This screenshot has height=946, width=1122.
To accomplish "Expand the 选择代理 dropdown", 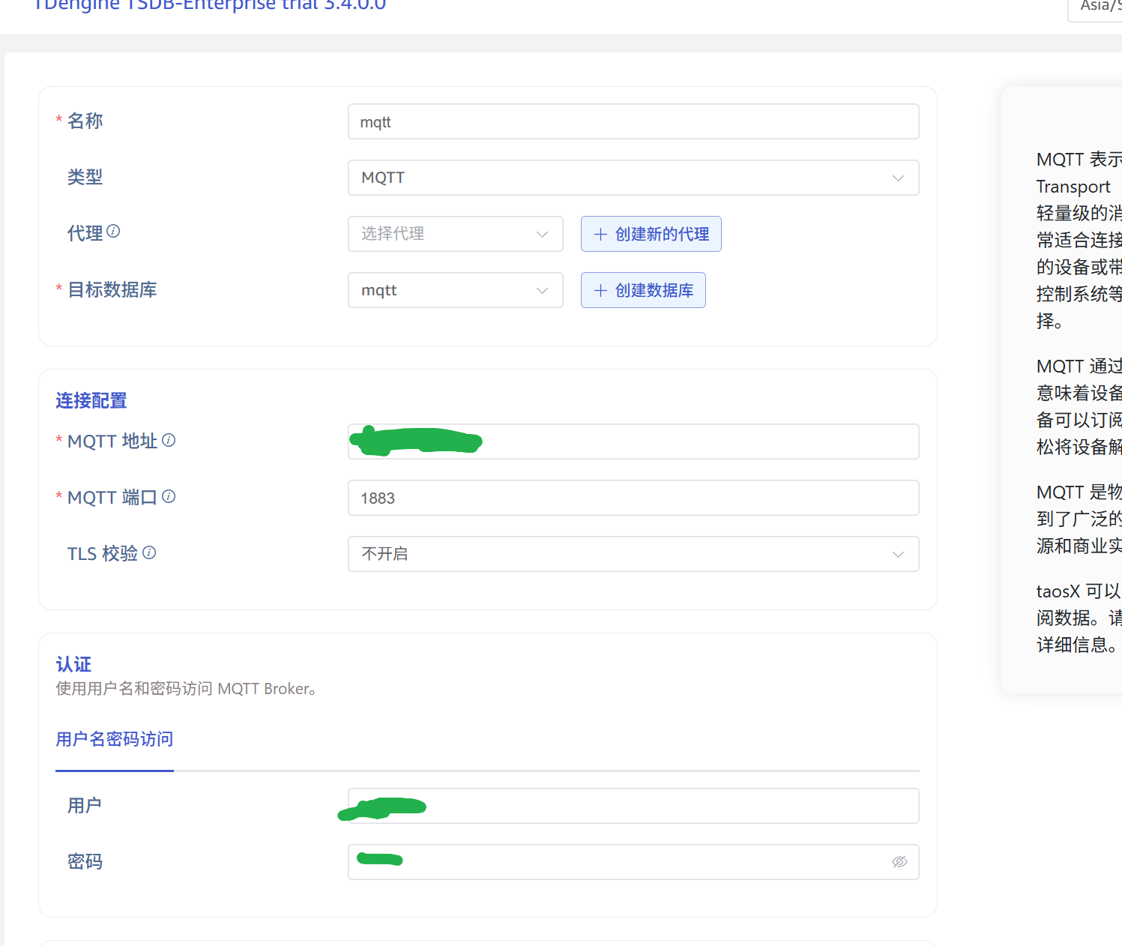I will pyautogui.click(x=455, y=234).
